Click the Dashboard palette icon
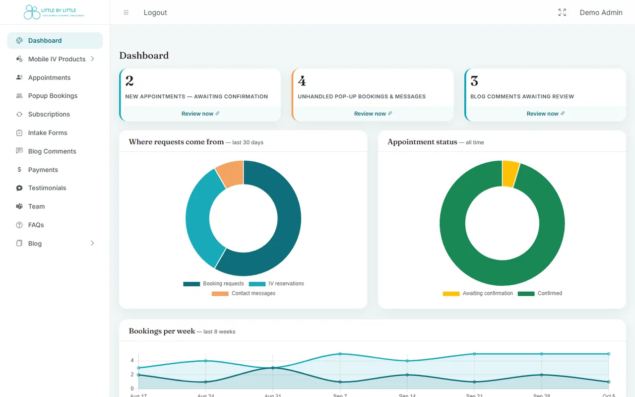Screen dimensions: 635x397 pos(19,41)
